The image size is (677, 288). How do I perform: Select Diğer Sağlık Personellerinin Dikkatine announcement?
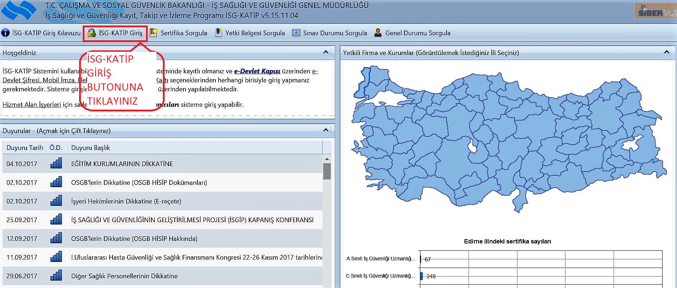point(124,276)
